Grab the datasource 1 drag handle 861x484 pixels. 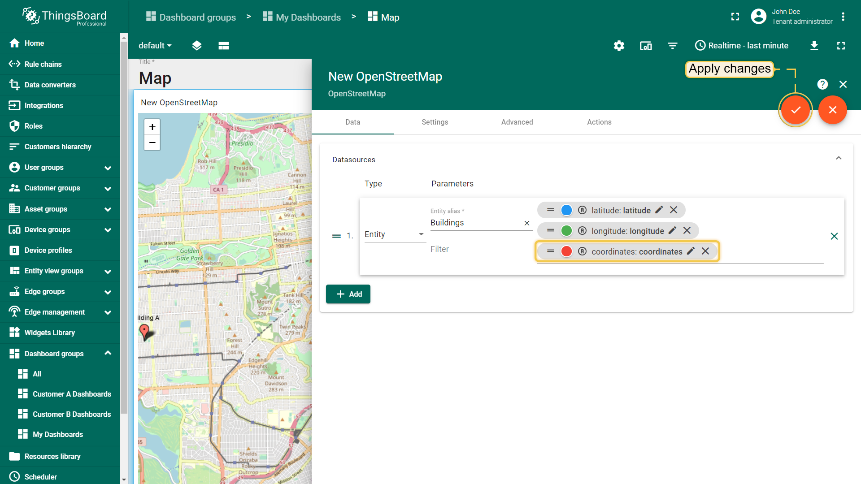click(x=336, y=236)
